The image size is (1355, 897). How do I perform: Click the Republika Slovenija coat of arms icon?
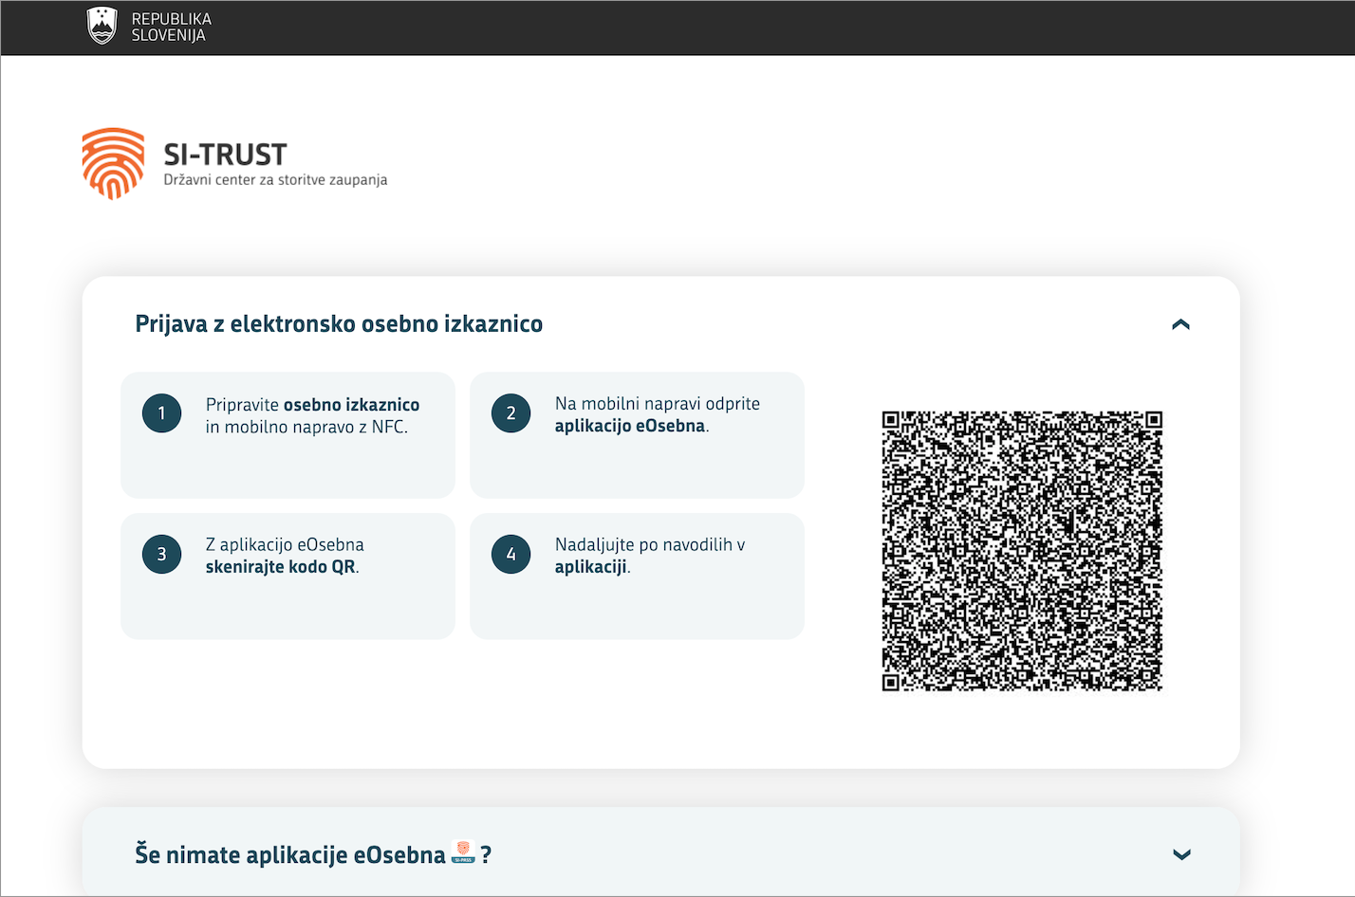coord(102,26)
